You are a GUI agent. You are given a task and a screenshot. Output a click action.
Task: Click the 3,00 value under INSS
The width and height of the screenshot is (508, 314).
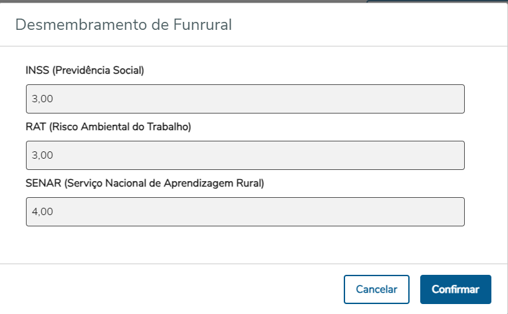click(x=42, y=99)
